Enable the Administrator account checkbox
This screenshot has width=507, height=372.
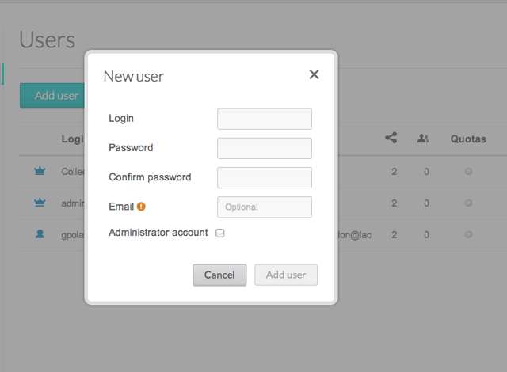[220, 233]
